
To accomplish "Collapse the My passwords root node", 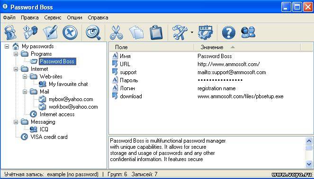I will click(7, 46).
